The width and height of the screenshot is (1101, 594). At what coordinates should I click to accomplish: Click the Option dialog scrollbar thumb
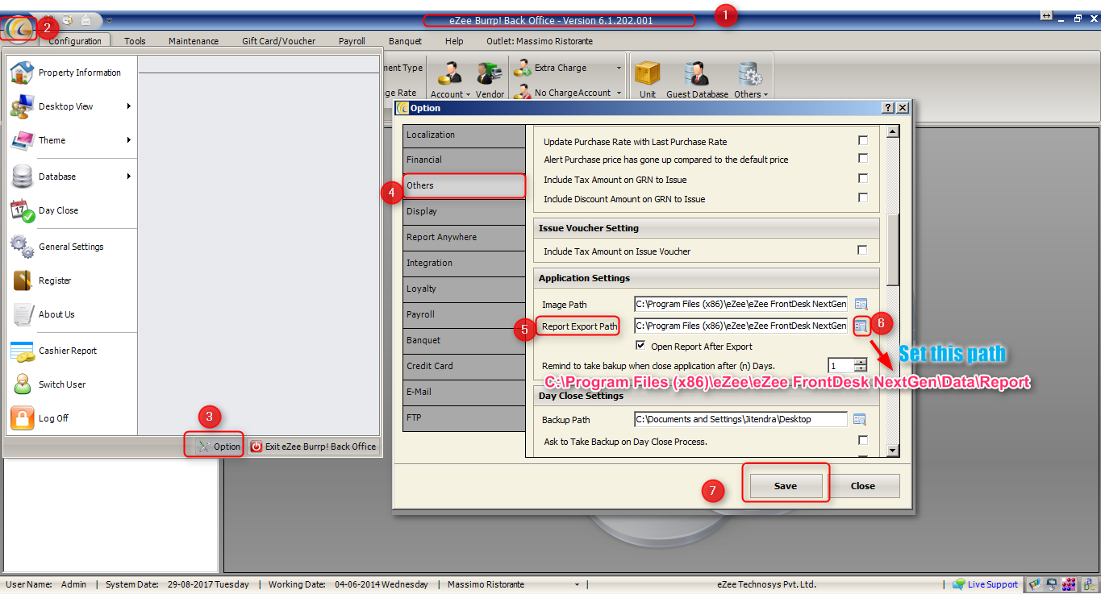click(893, 250)
